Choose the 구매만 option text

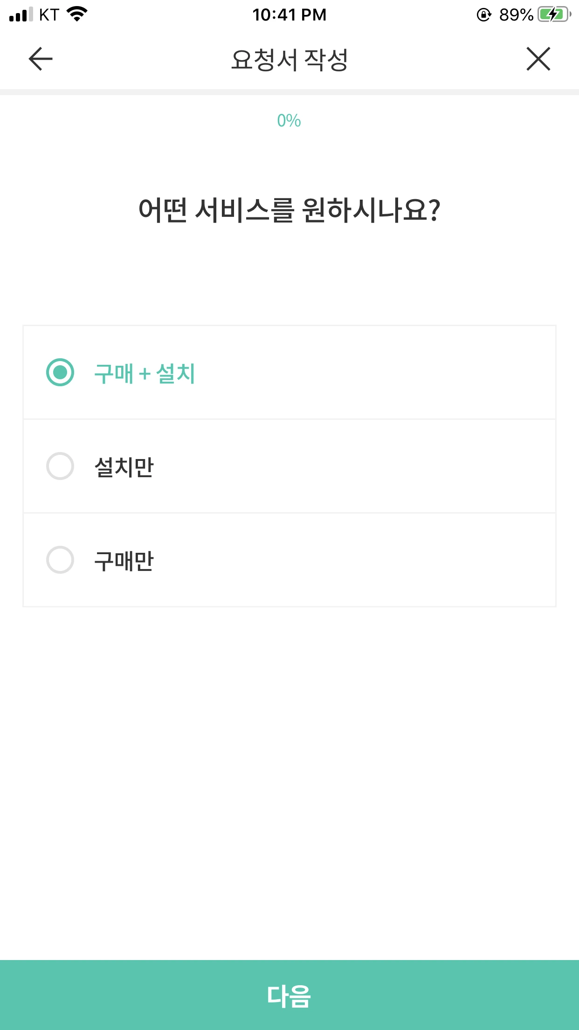click(x=124, y=561)
